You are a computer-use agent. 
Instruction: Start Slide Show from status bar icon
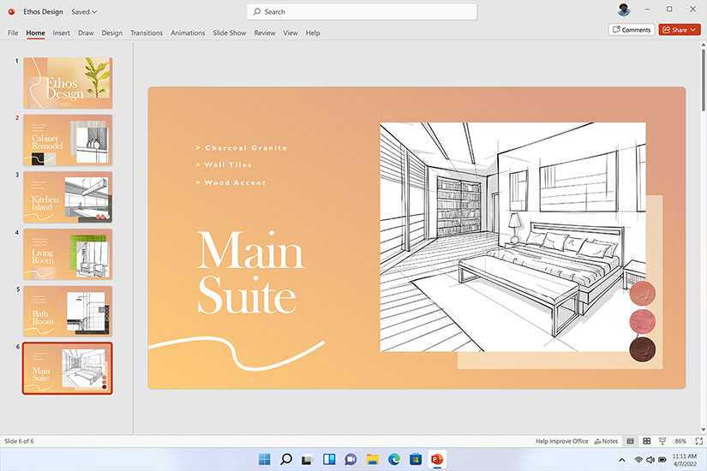click(x=660, y=441)
